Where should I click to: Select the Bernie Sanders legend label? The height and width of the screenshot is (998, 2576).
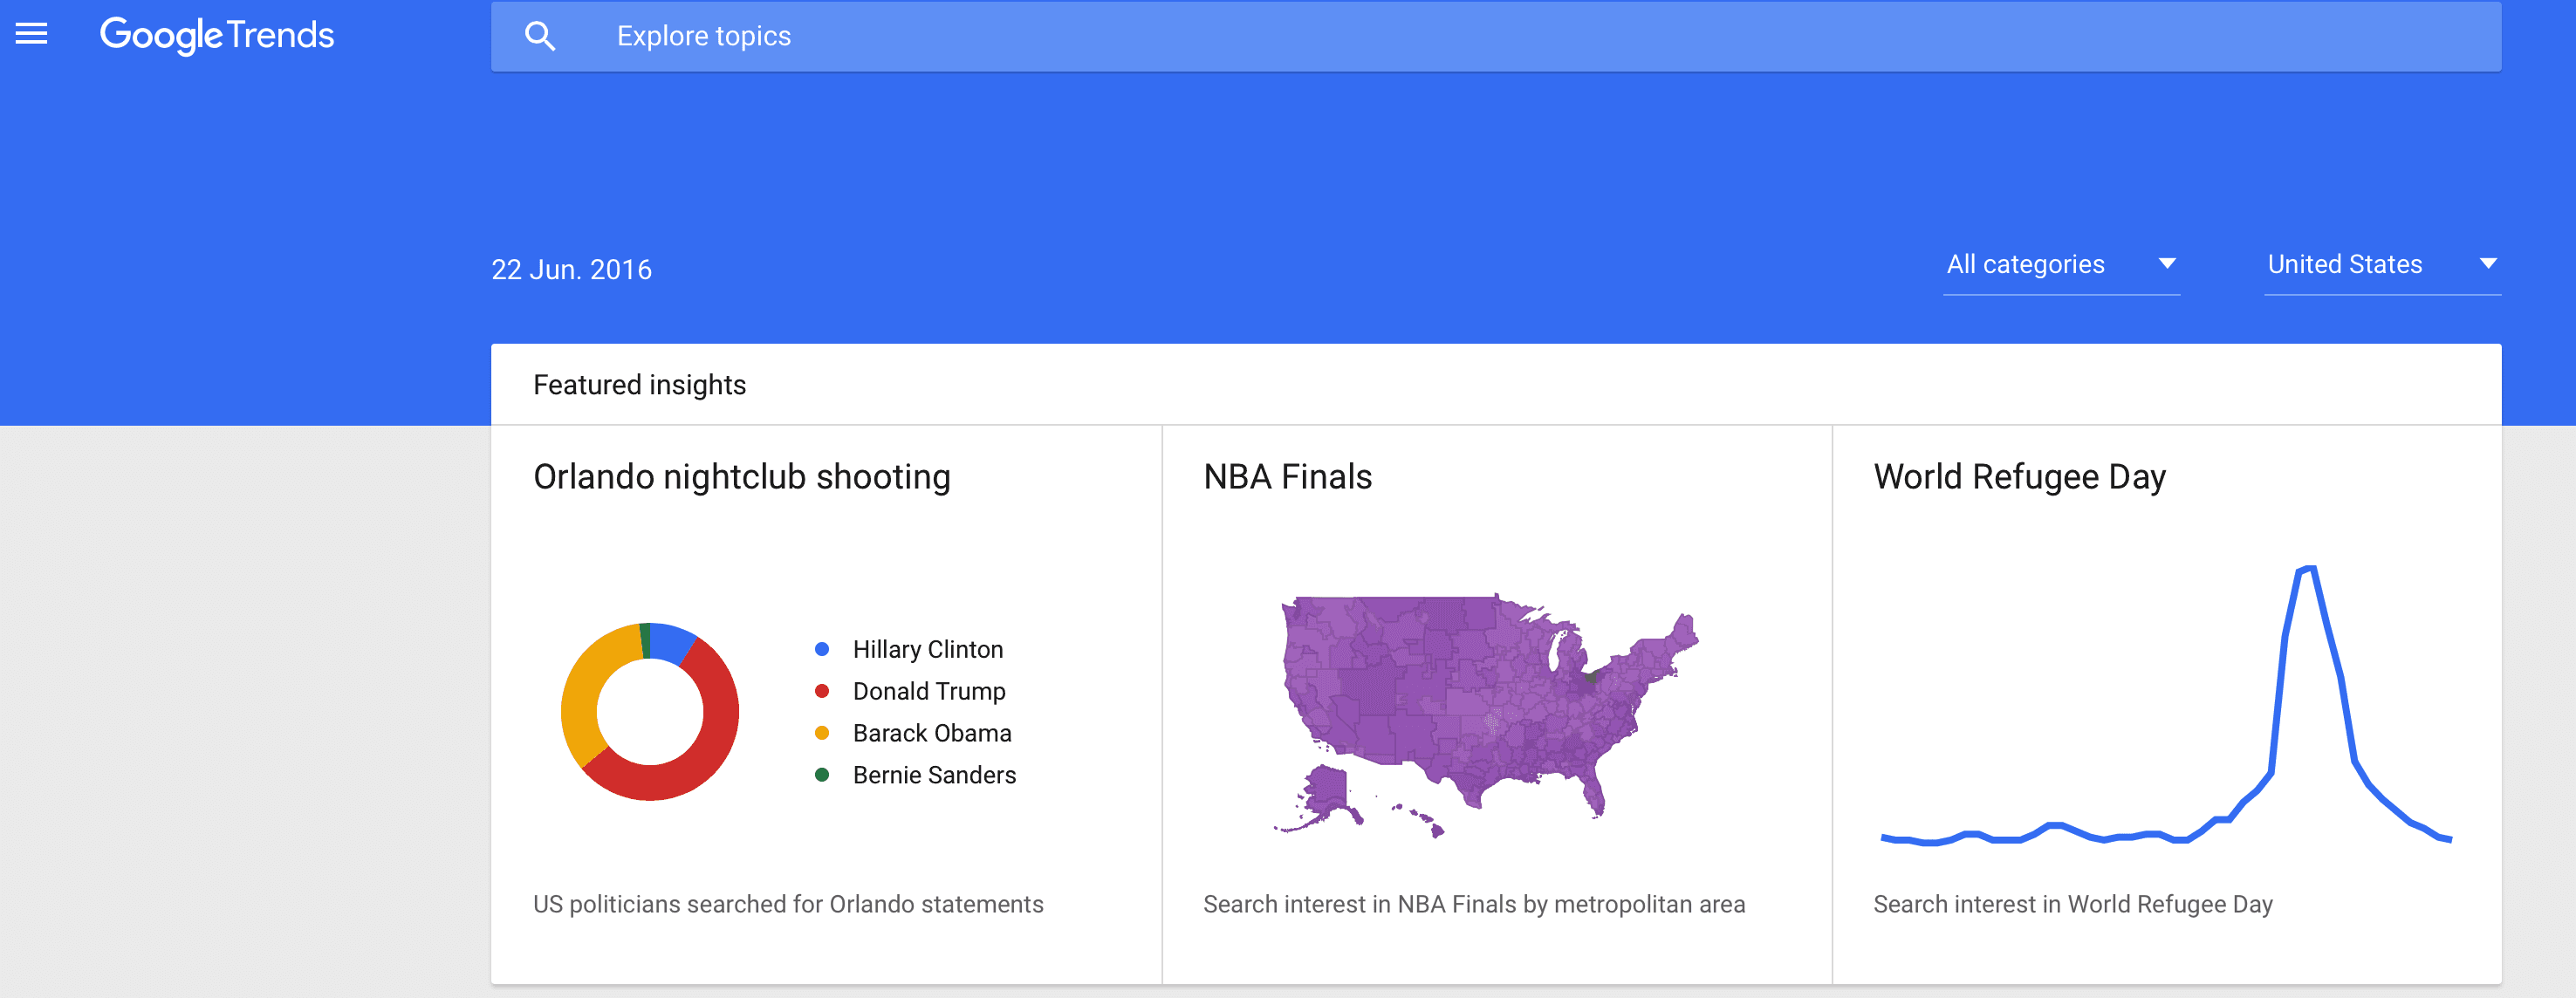coord(934,775)
